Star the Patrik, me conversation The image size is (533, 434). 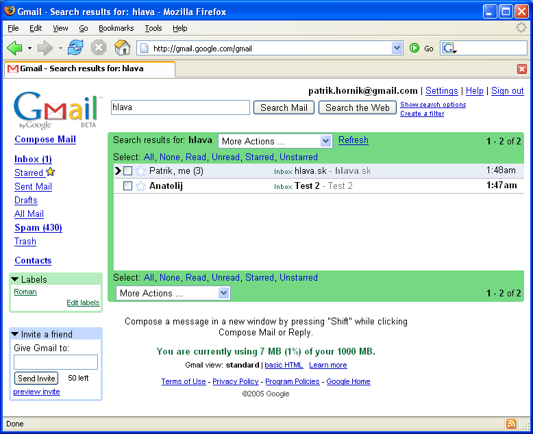point(140,171)
